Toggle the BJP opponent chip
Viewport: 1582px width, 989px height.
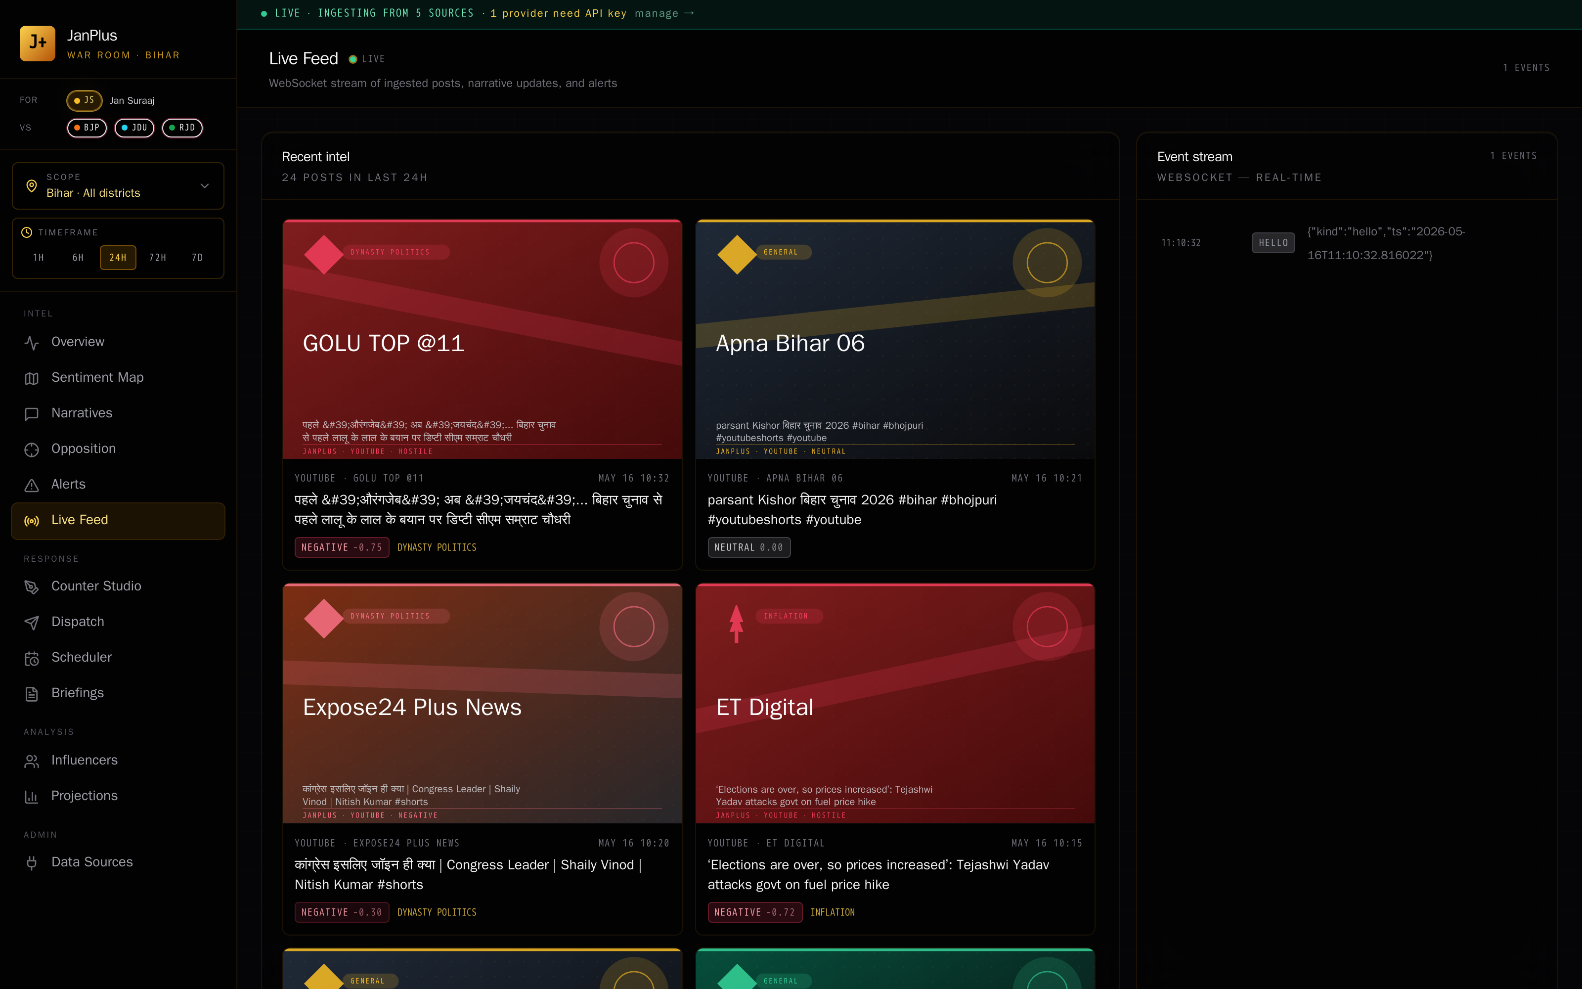point(87,128)
